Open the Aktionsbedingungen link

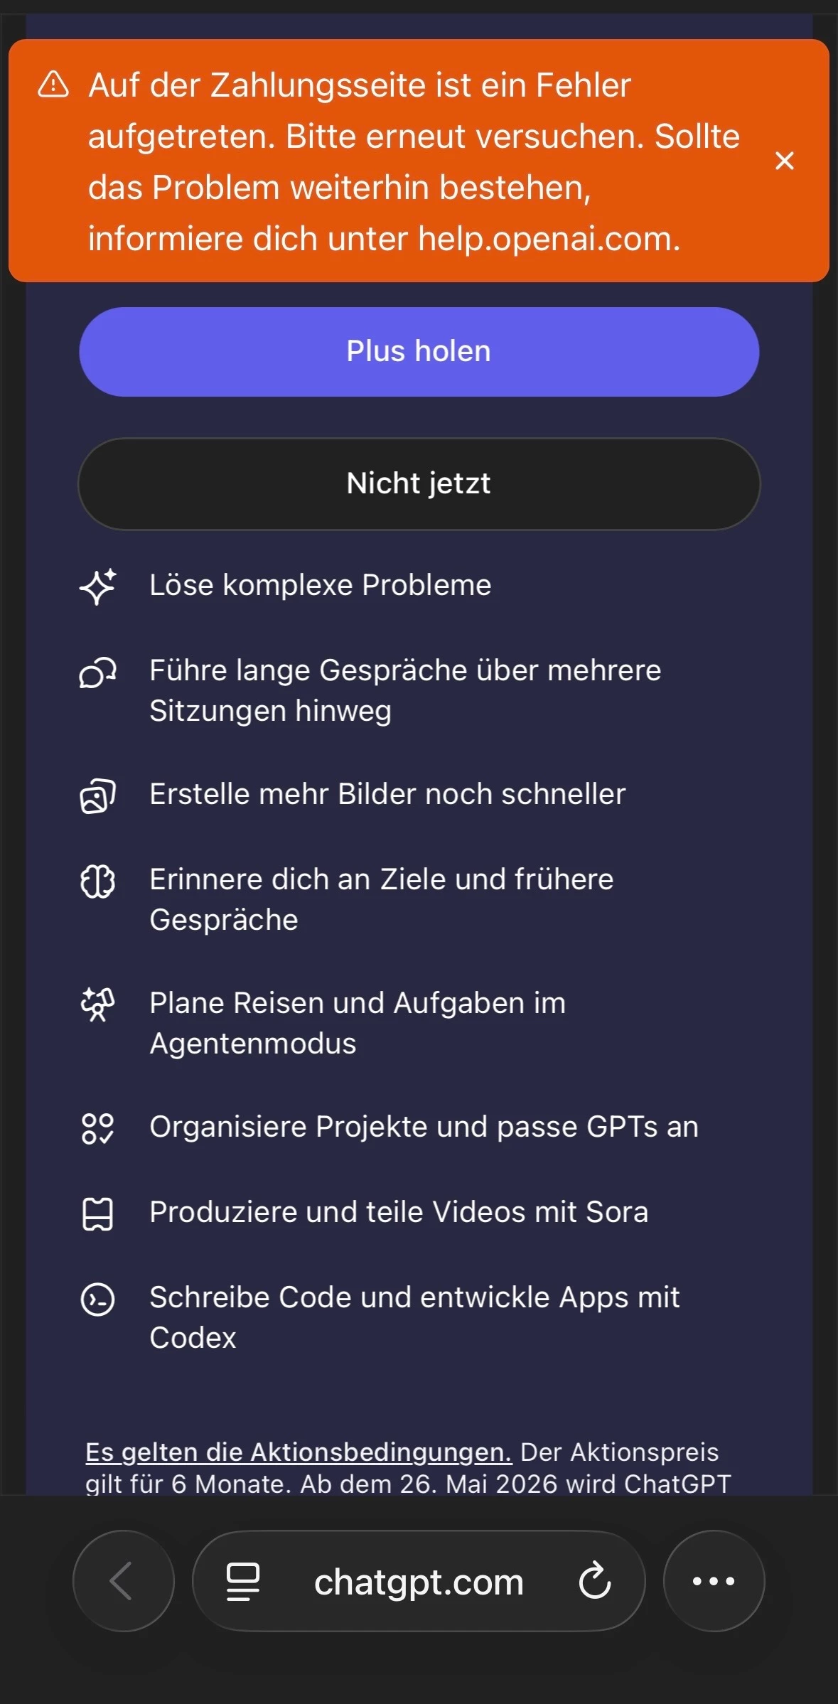coord(299,1452)
